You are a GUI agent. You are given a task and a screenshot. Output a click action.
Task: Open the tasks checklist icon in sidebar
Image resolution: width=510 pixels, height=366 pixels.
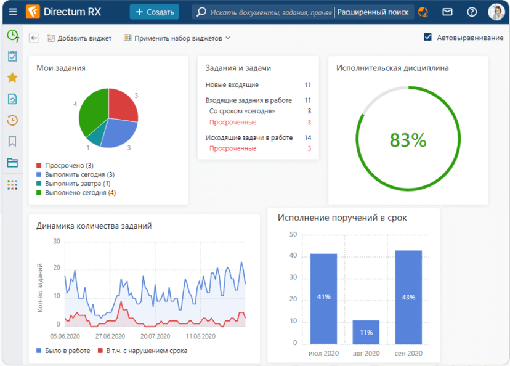click(12, 57)
